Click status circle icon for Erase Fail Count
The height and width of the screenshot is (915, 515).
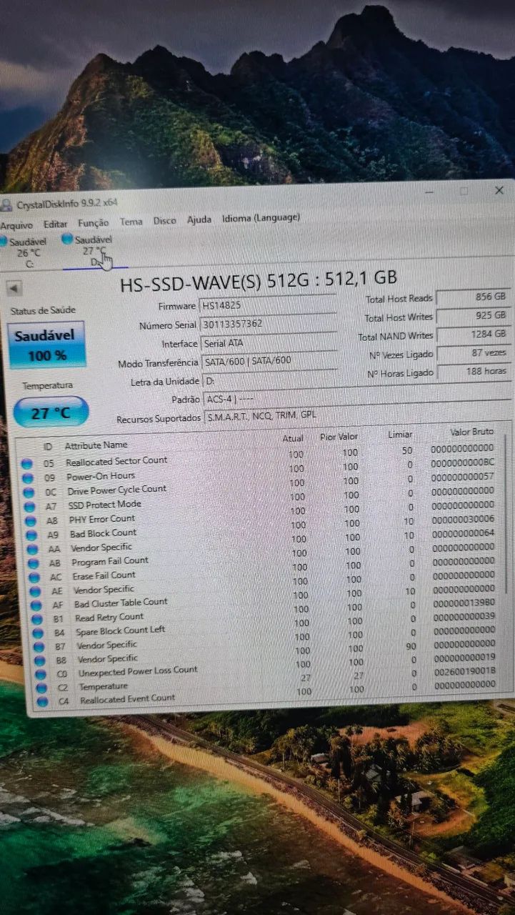(34, 578)
